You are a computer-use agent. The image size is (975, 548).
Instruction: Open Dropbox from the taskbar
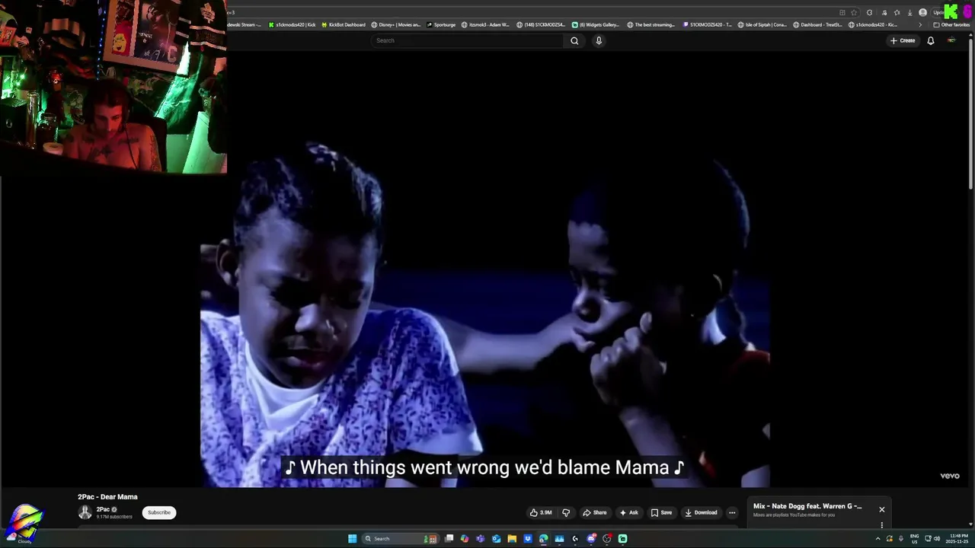(528, 538)
